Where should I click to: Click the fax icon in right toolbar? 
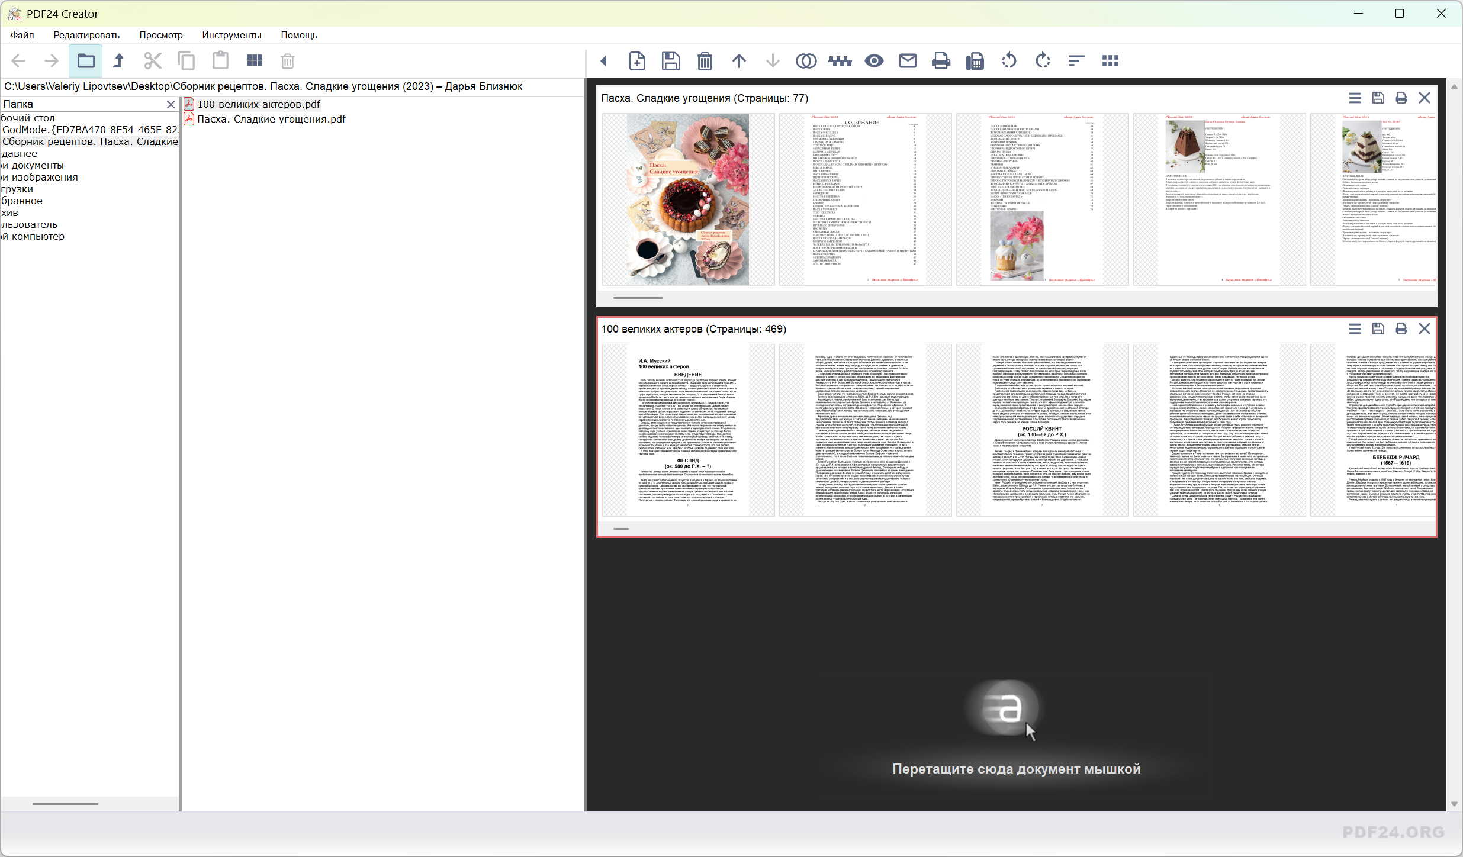(x=975, y=61)
